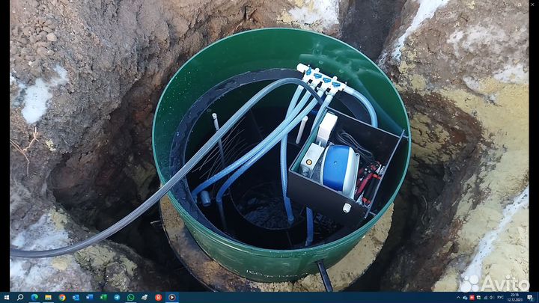Open WhatsApp from the taskbar
This screenshot has height=303, width=539.
coord(130,297)
